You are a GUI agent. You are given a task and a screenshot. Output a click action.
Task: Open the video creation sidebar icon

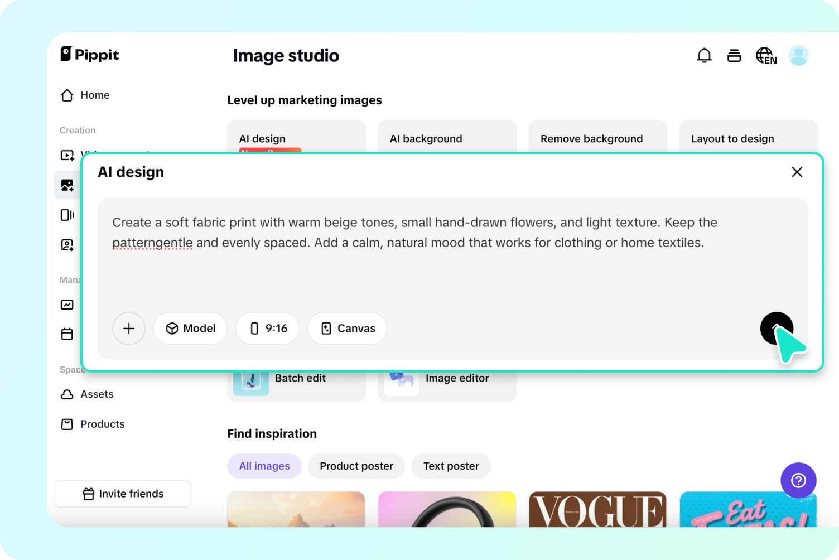(x=67, y=155)
